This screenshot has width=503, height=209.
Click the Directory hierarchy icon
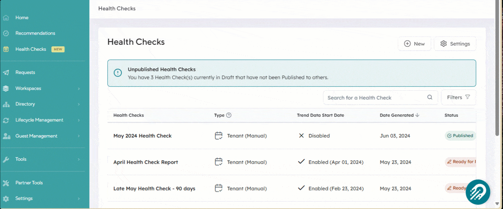[6, 104]
